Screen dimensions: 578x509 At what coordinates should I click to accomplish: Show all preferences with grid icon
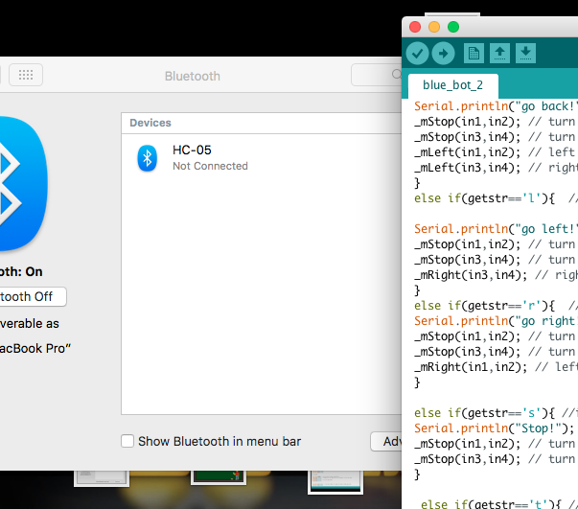26,75
